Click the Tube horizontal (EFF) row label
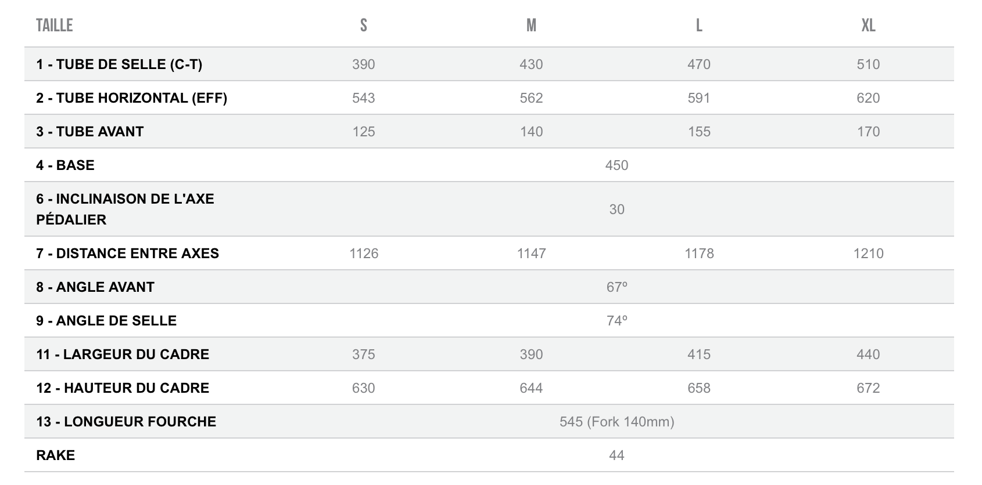This screenshot has height=485, width=982. click(x=131, y=98)
